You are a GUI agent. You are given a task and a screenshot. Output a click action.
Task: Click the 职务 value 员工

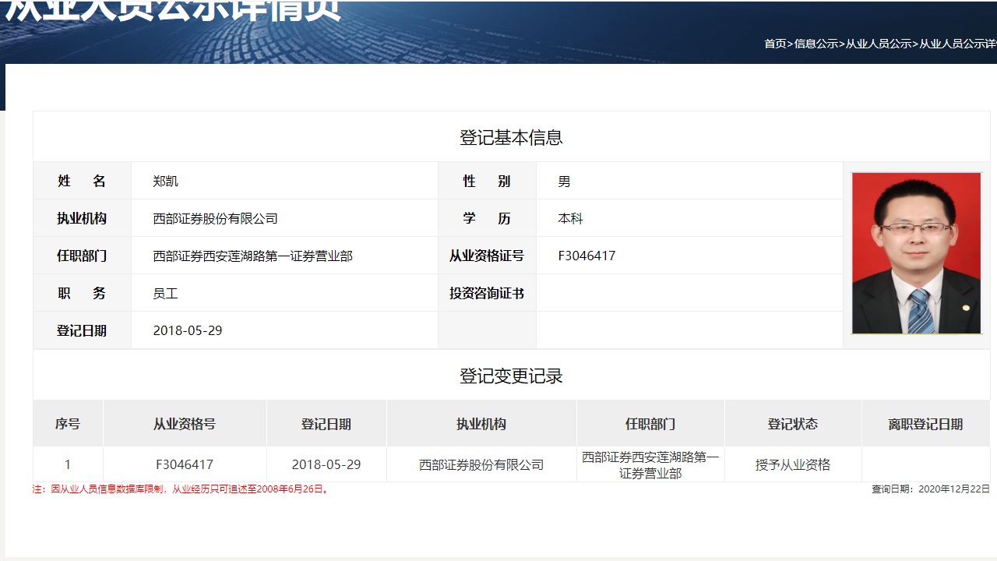(166, 294)
